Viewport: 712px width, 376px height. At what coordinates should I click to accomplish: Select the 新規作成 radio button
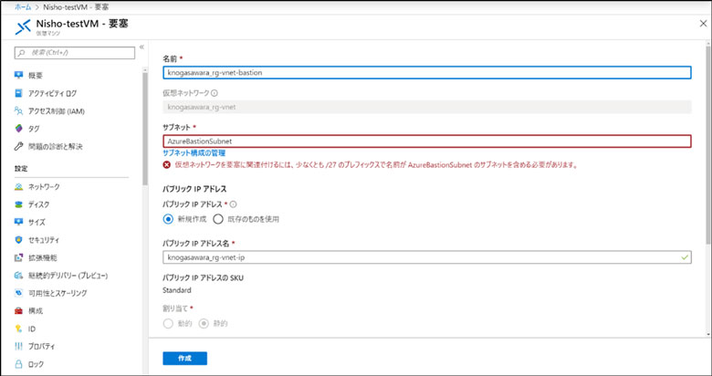tap(168, 219)
